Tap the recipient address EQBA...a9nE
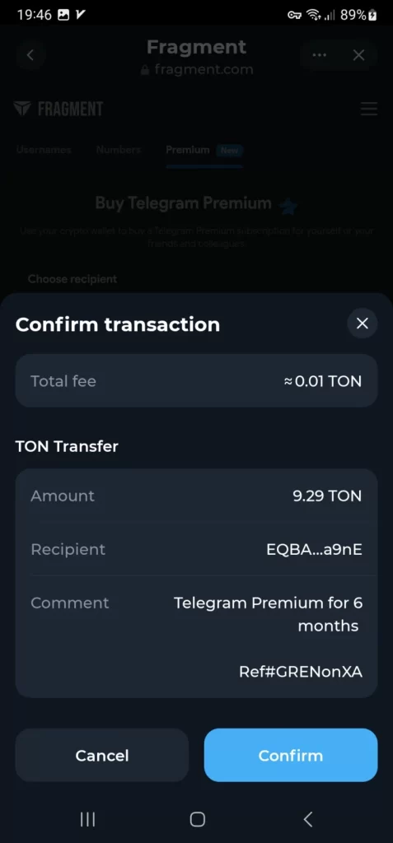 pos(315,550)
